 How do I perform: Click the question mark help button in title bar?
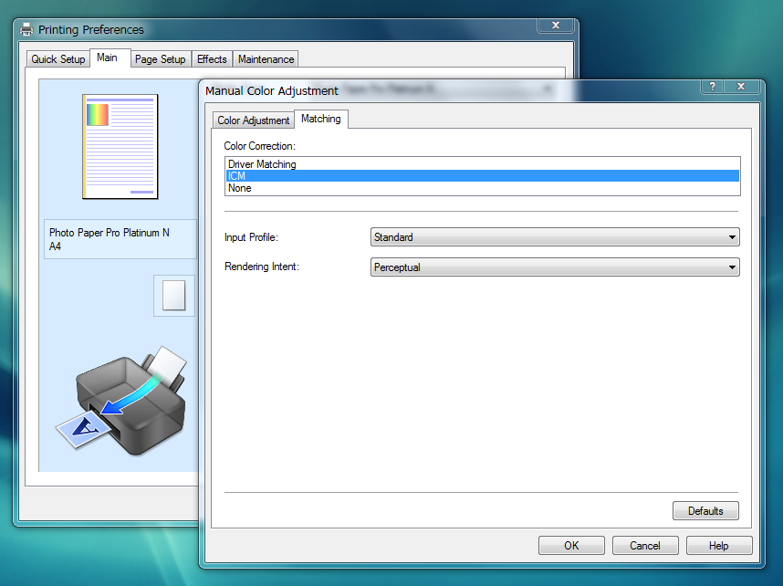pyautogui.click(x=712, y=86)
